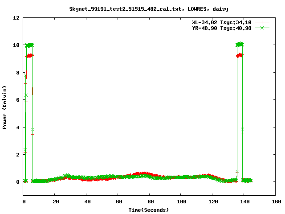This screenshot has height=214, width=285.
Task: Select the XL-34.02 Tsys:34.10 legend label
Action: [x=221, y=22]
